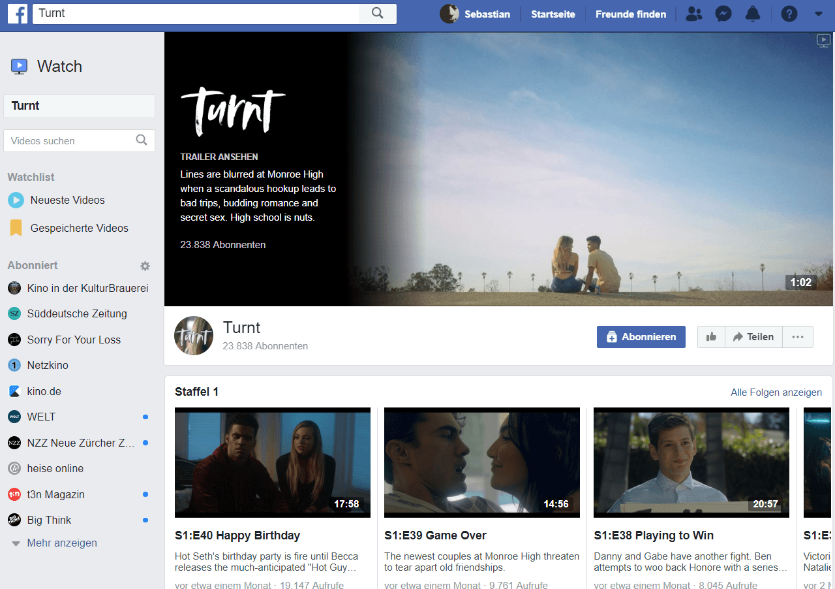Open Freunde finden
The image size is (835, 589).
(631, 14)
